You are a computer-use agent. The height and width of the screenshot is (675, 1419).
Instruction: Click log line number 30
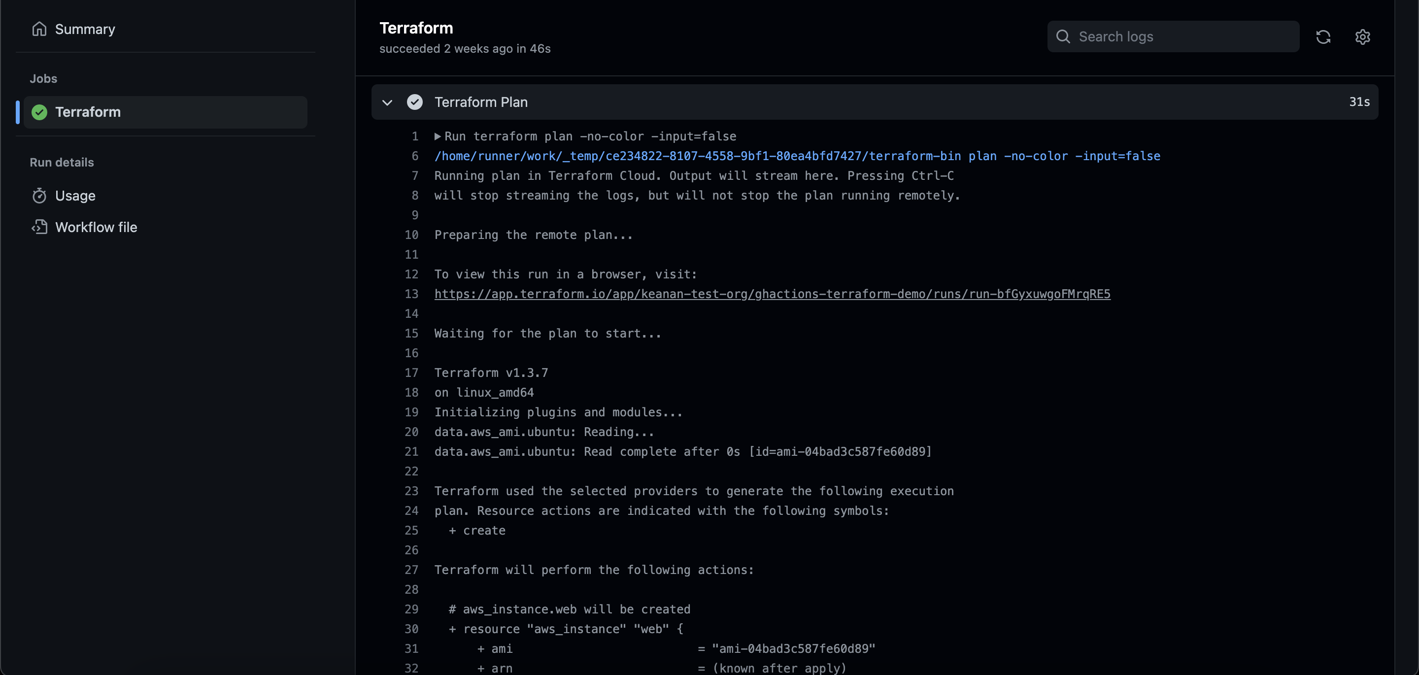click(x=411, y=629)
